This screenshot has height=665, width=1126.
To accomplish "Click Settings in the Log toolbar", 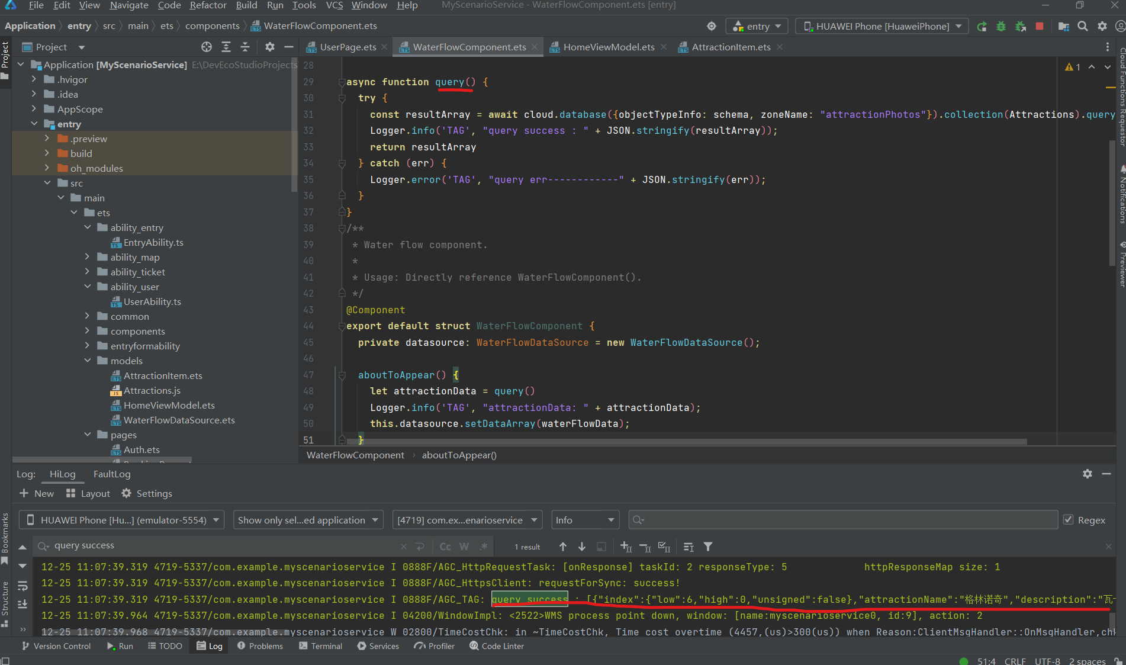I will (147, 493).
